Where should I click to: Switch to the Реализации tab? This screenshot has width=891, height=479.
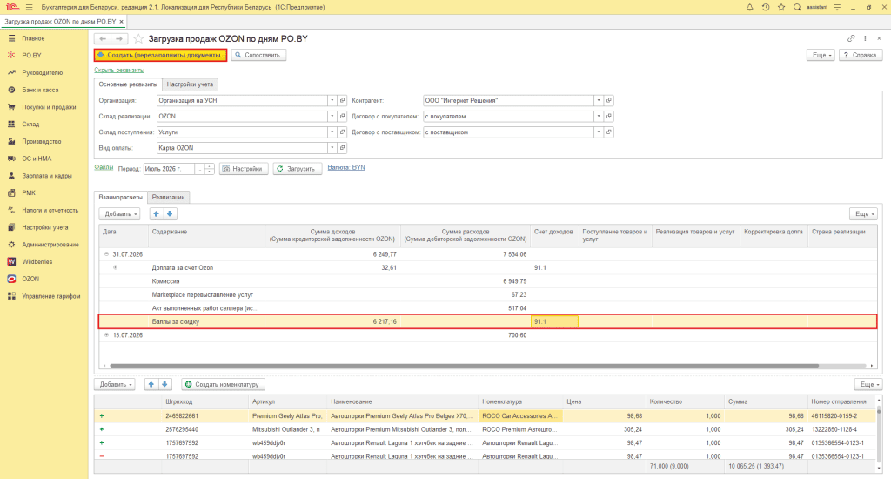[x=168, y=197]
